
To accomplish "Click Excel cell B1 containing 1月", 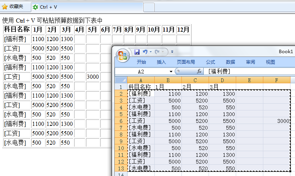I will (x=168, y=87).
